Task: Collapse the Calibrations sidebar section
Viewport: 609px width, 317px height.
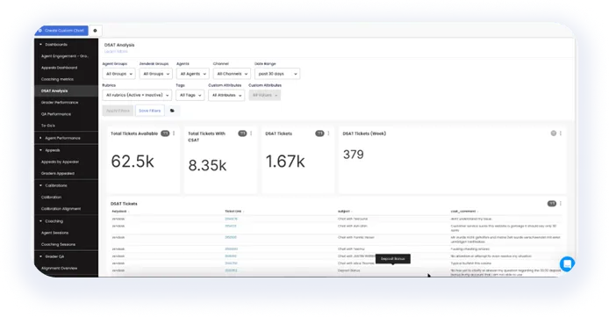Action: click(x=54, y=185)
